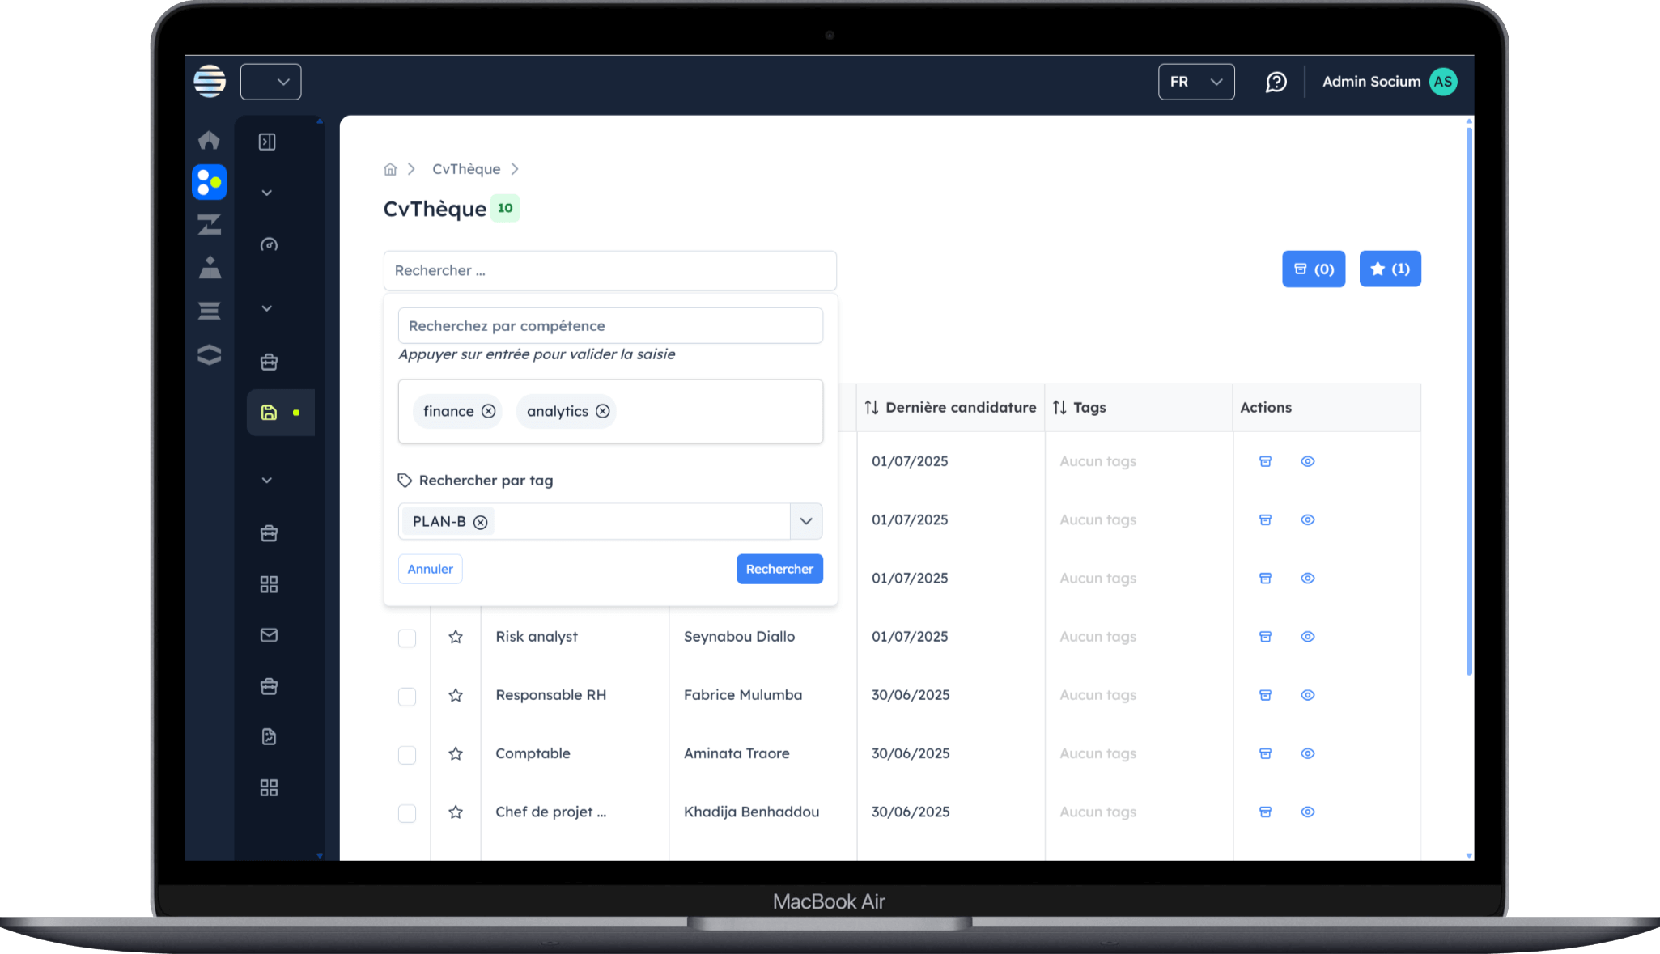Check the Responsable RH row checkbox
Viewport: 1660px width, 954px height.
point(407,696)
